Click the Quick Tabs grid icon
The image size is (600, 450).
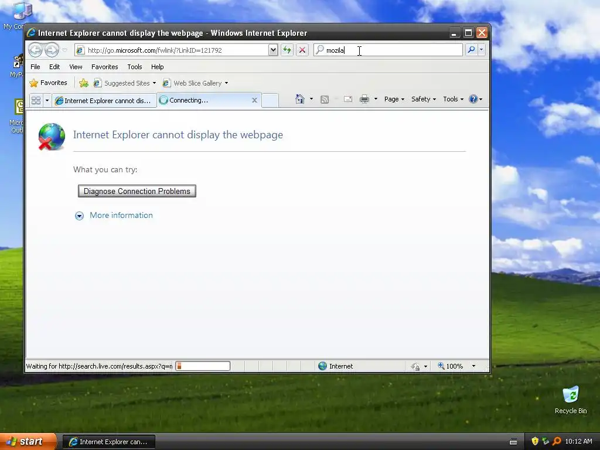pos(36,100)
